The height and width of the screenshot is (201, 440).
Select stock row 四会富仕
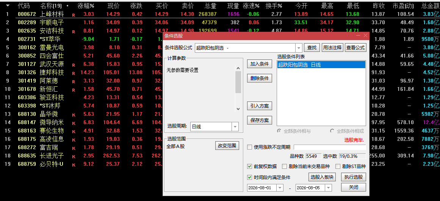[x=52, y=56]
